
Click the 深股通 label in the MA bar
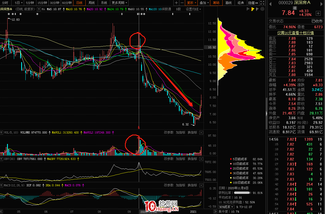[x=166, y=9]
